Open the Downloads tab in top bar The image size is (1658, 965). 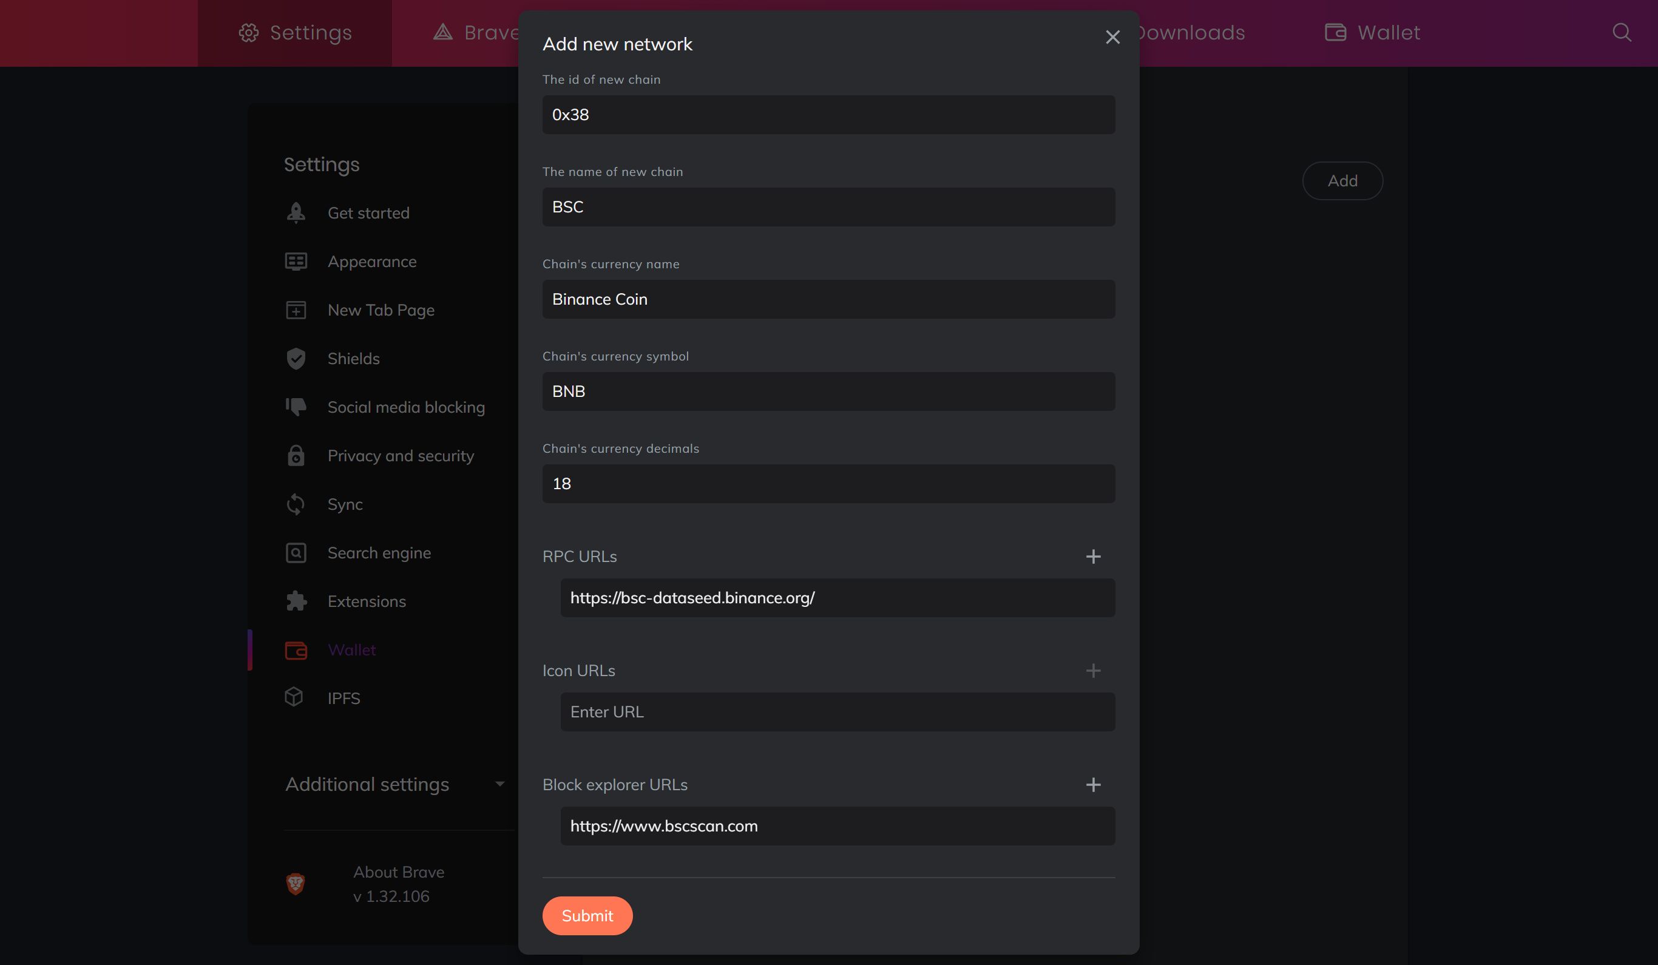click(1191, 33)
